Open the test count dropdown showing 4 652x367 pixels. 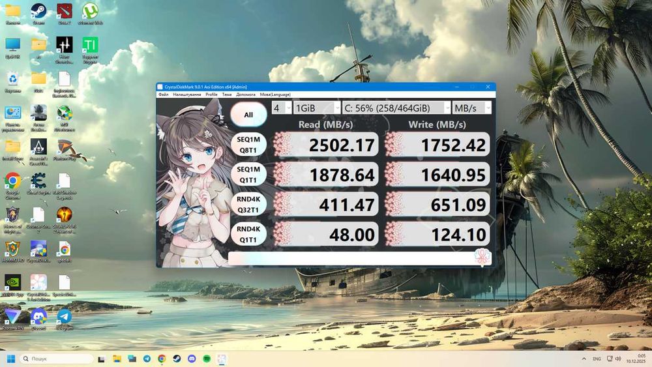pos(282,108)
